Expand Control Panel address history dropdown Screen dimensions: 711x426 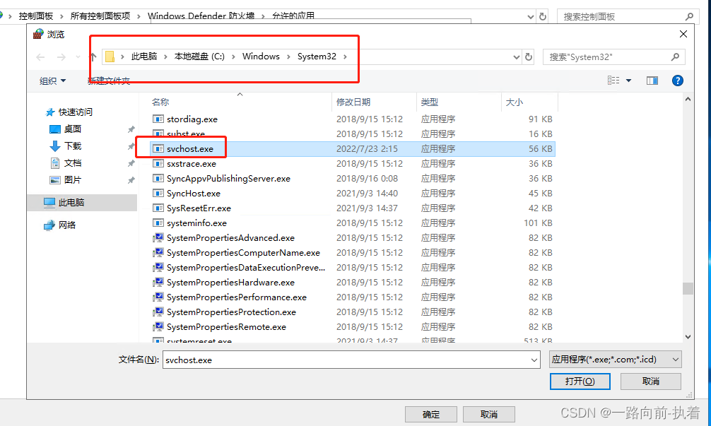[x=531, y=17]
